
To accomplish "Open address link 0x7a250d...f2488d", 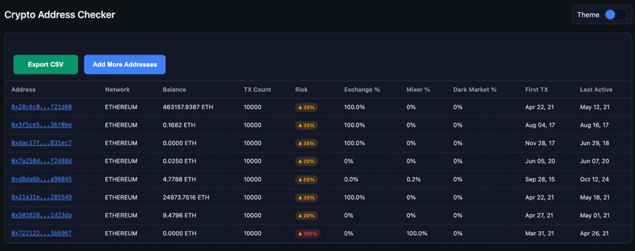I will [x=41, y=161].
